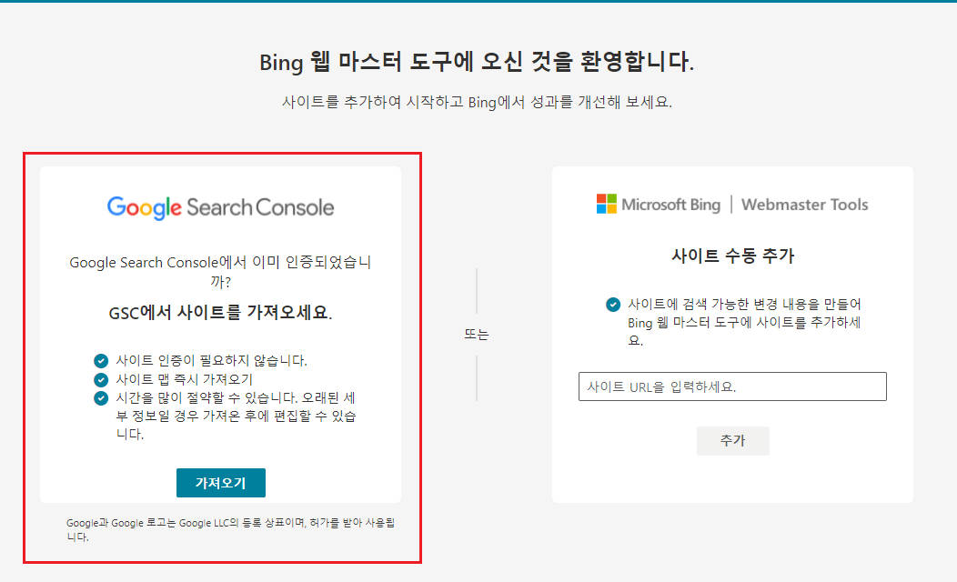This screenshot has width=957, height=582.
Task: Click the Google LLC trademark notice text
Action: (x=230, y=529)
